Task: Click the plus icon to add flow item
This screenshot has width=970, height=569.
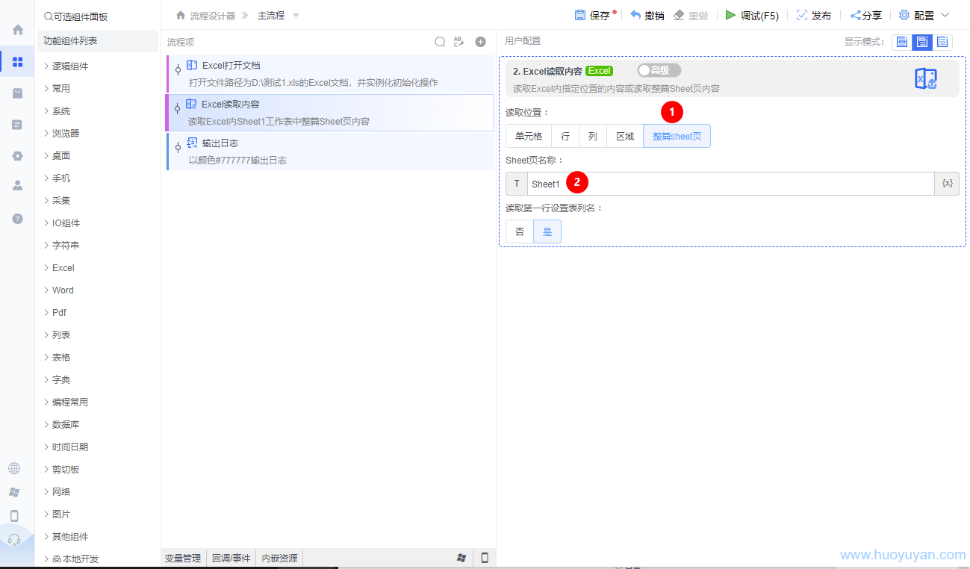Action: coord(481,43)
